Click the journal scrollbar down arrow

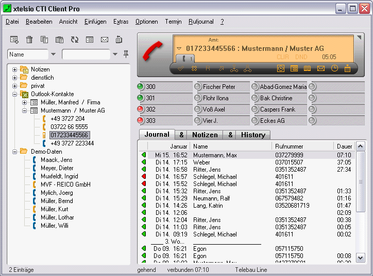(x=360, y=257)
